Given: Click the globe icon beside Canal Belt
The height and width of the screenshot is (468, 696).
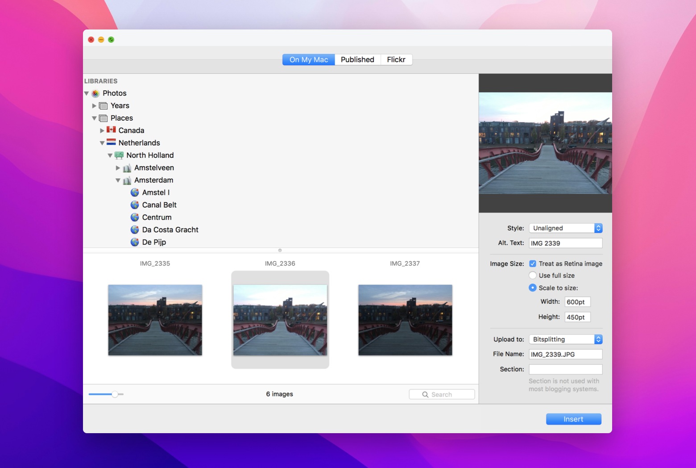Looking at the screenshot, I should (135, 205).
